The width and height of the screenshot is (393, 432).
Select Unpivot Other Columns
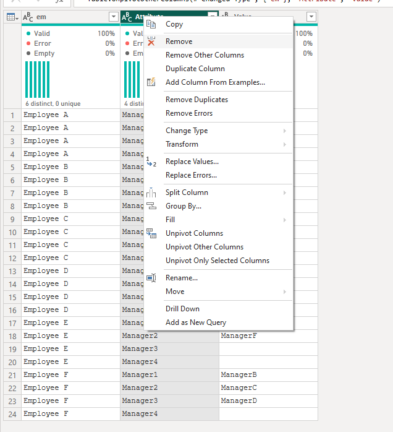[219, 247]
